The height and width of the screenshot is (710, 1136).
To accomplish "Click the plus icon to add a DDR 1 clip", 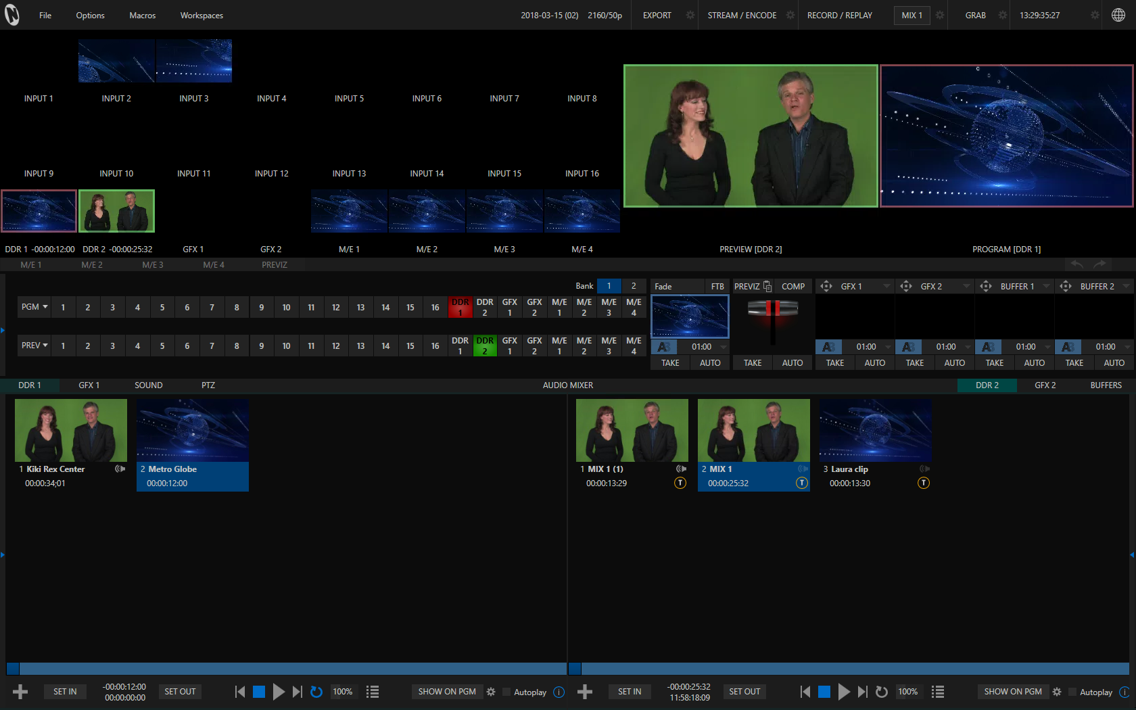I will click(x=20, y=691).
